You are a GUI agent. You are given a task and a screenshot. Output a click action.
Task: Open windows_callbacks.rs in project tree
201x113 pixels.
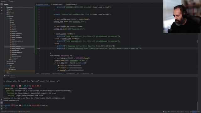coord(17,52)
